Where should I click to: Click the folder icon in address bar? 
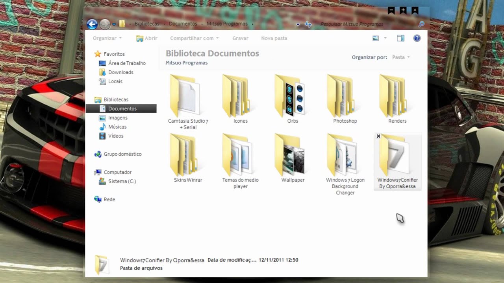[x=122, y=24]
